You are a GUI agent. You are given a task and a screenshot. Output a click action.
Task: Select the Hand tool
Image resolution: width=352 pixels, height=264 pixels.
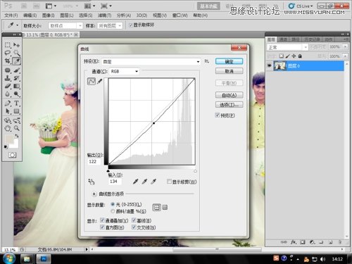[8, 128]
